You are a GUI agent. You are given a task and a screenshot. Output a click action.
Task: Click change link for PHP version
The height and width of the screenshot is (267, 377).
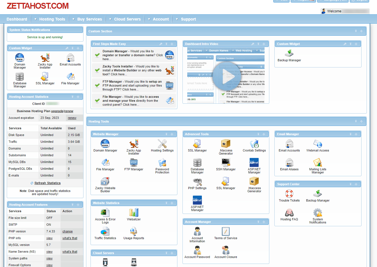click(x=67, y=232)
